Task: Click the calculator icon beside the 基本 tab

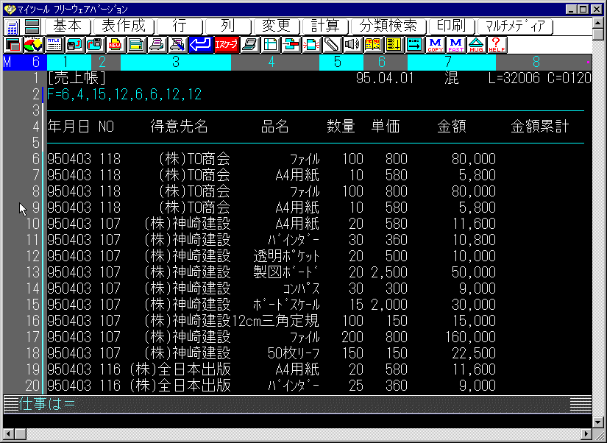Action: click(12, 26)
